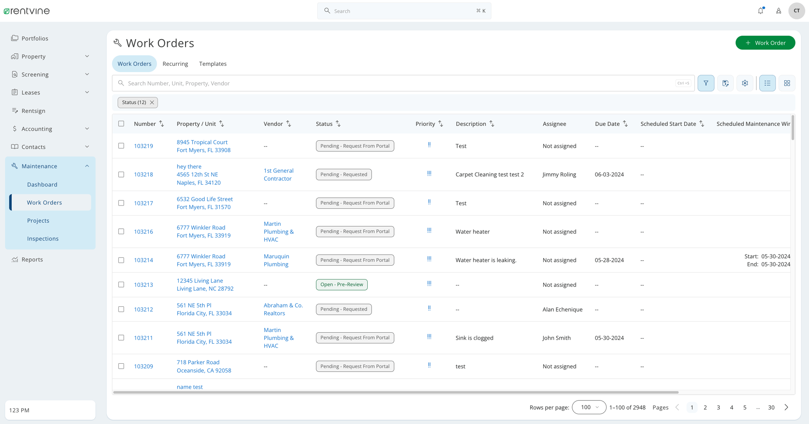The width and height of the screenshot is (809, 424).
Task: Open the table settings gear icon
Action: [745, 83]
